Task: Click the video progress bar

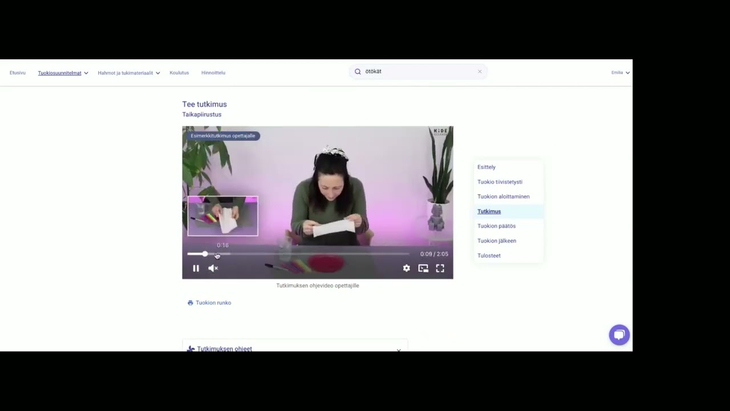Action: pyautogui.click(x=298, y=254)
